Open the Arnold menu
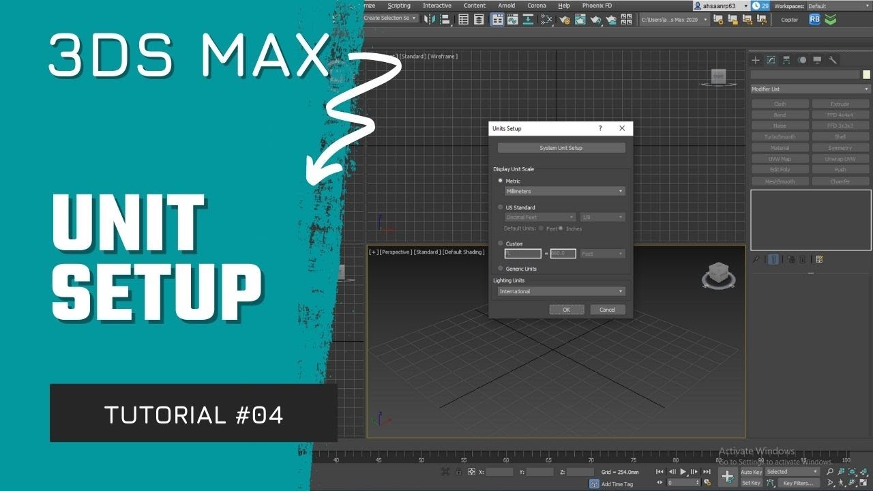 507,5
